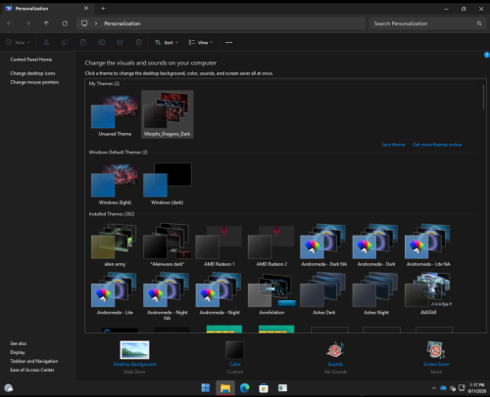The image size is (490, 397).
Task: Click the Delete trash icon
Action: [x=138, y=42]
